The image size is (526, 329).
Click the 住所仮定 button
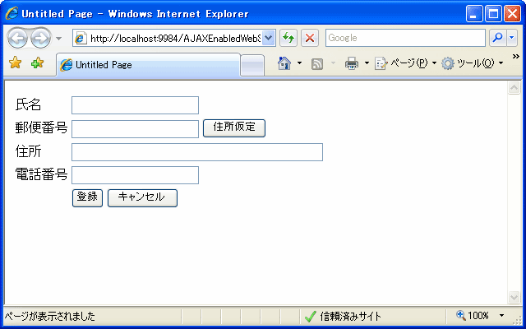coord(234,128)
